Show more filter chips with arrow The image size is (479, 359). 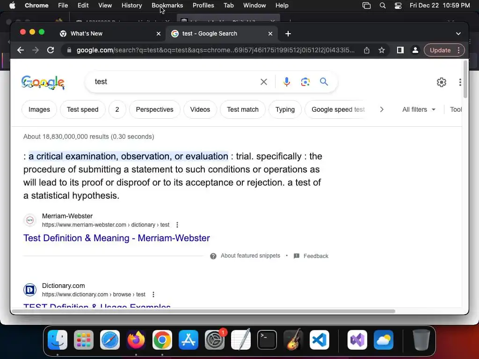382,109
